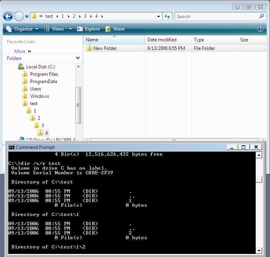
Task: Select folder 1 in tree
Action: 31,111
